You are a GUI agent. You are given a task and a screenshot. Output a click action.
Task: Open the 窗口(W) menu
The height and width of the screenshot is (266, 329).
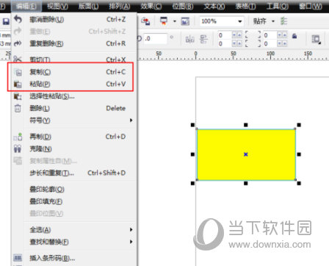(311, 6)
